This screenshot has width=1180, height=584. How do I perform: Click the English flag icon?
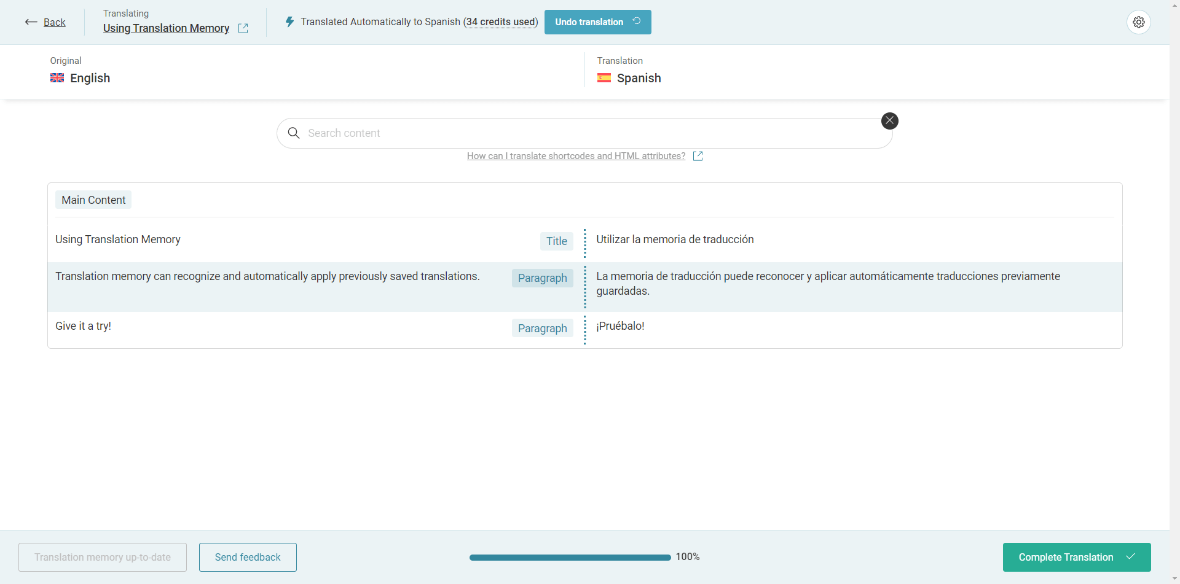click(x=57, y=78)
